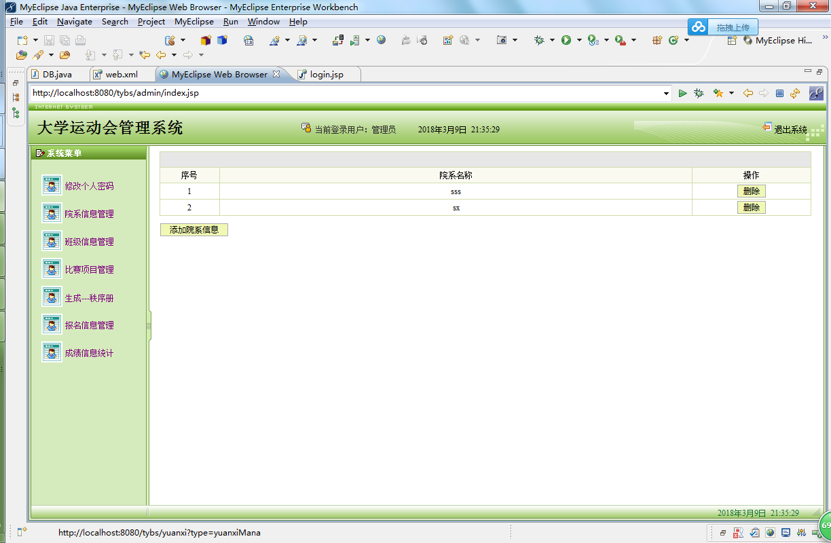Click the green Go arrow in browser bar
Viewport: 831px width, 543px height.
682,94
